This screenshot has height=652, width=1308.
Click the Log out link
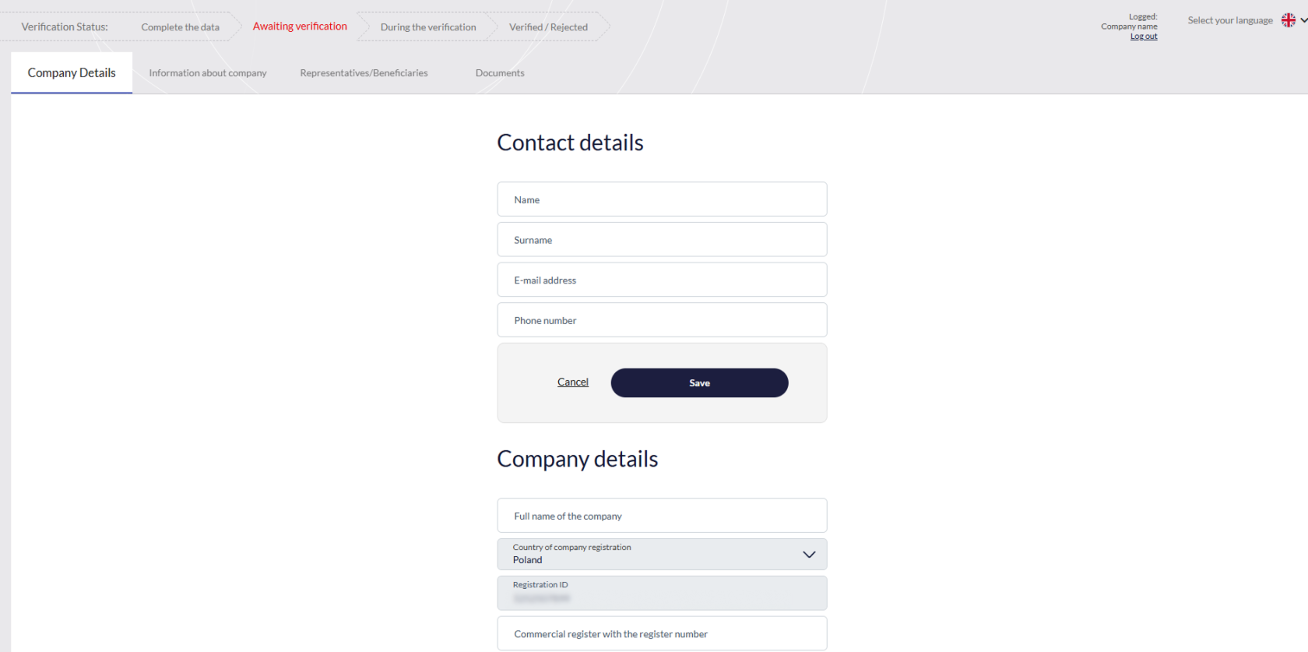1143,36
